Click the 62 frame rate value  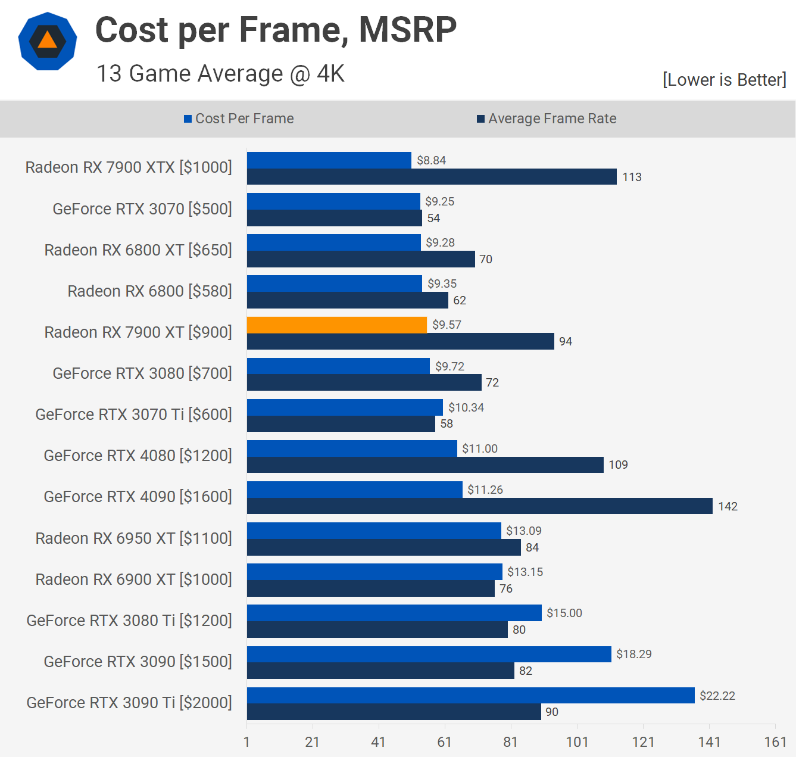(460, 300)
